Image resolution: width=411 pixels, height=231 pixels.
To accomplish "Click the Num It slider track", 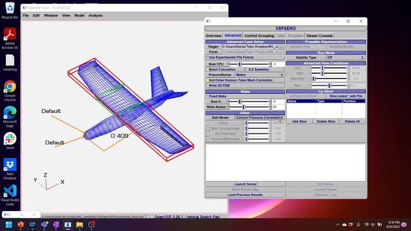I will [x=249, y=101].
